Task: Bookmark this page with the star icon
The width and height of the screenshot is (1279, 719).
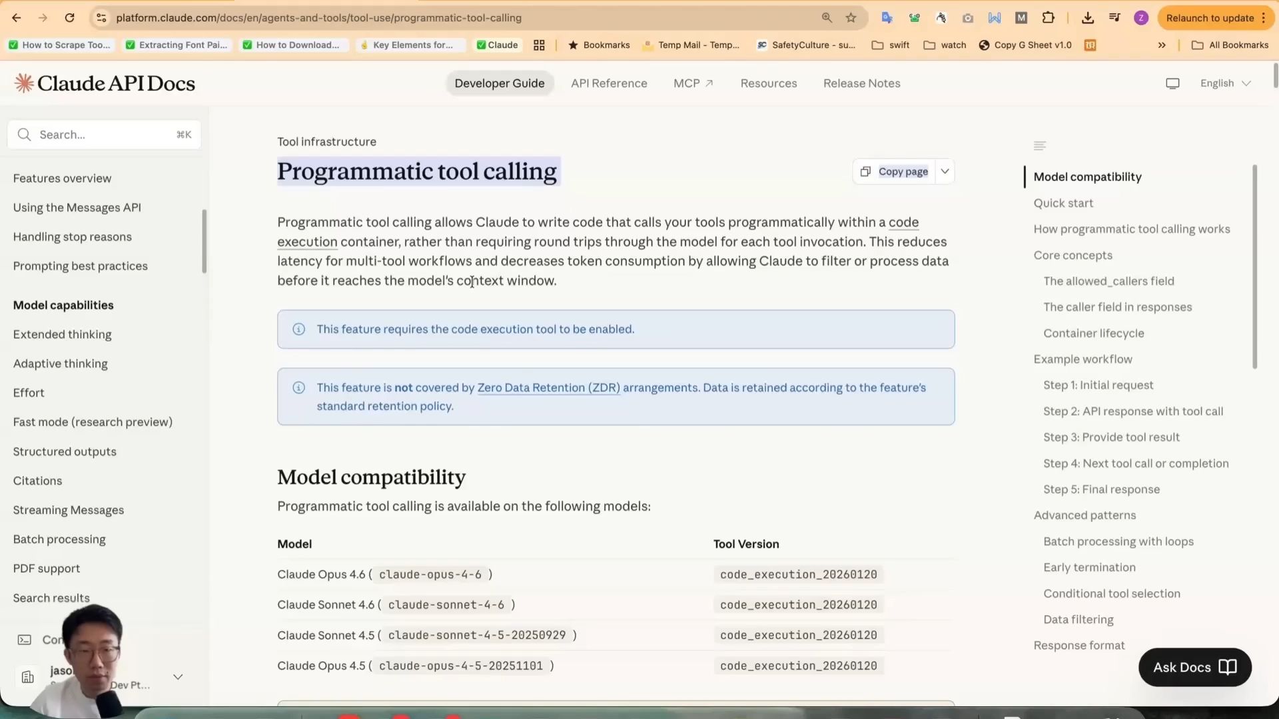Action: click(x=851, y=18)
